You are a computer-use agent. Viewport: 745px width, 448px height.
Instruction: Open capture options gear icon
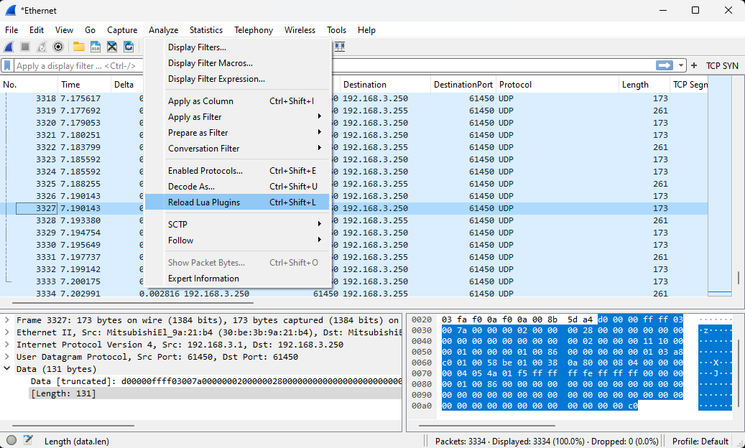click(x=58, y=47)
